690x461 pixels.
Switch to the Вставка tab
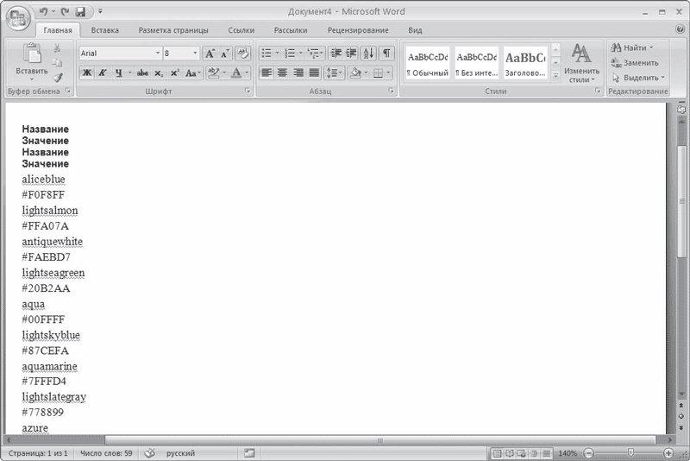click(x=104, y=30)
